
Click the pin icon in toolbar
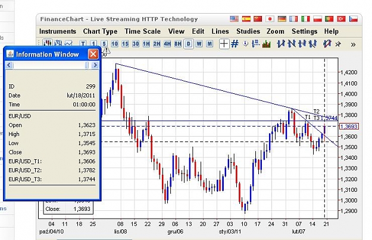338,44
